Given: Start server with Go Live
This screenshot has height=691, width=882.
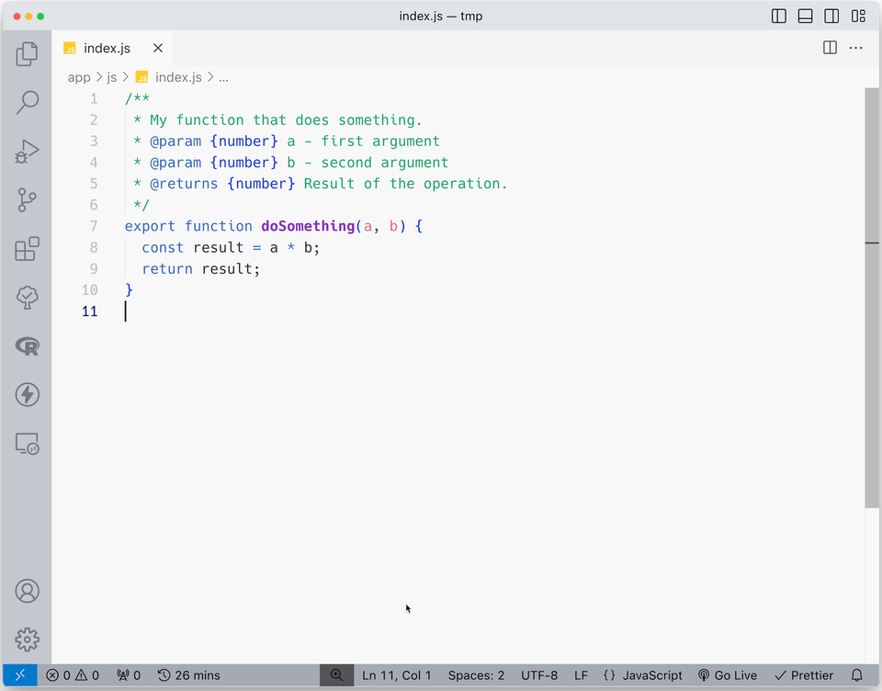Looking at the screenshot, I should [728, 675].
